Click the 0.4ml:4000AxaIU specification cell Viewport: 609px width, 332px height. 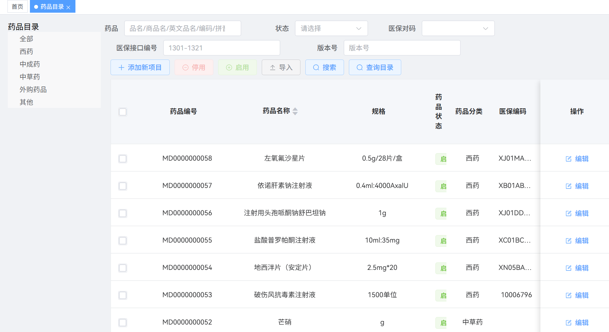click(382, 186)
